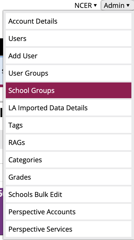Click the light blue panel sliver at left
Image resolution: width=134 pixels, height=240 pixels.
(x=1, y=70)
